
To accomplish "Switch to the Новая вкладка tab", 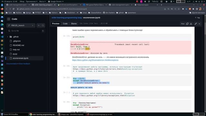I will (146, 5).
